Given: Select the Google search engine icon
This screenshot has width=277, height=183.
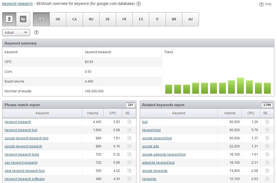Looking at the screenshot, I should (x=10, y=19).
